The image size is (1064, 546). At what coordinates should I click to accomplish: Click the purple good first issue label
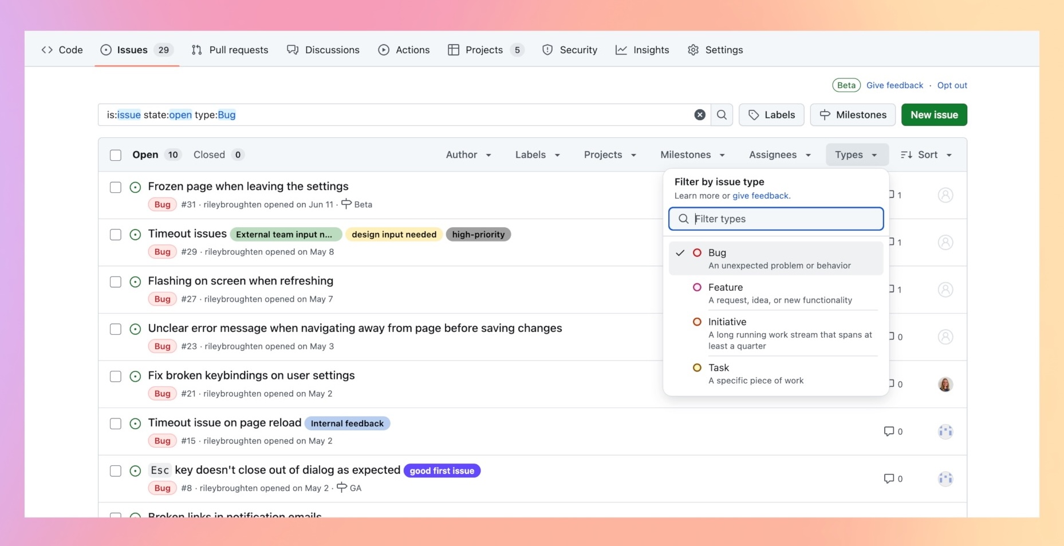coord(442,471)
